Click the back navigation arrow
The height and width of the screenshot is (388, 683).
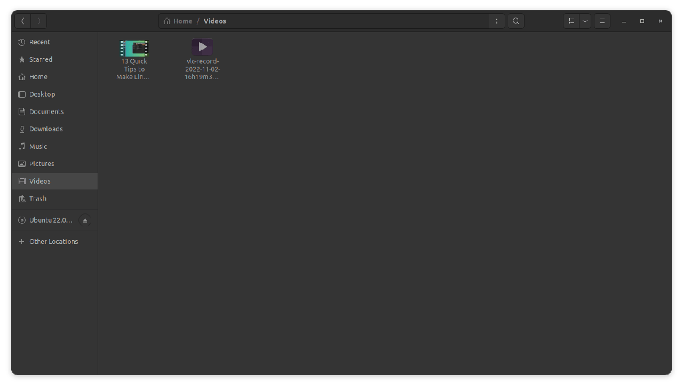(x=23, y=21)
